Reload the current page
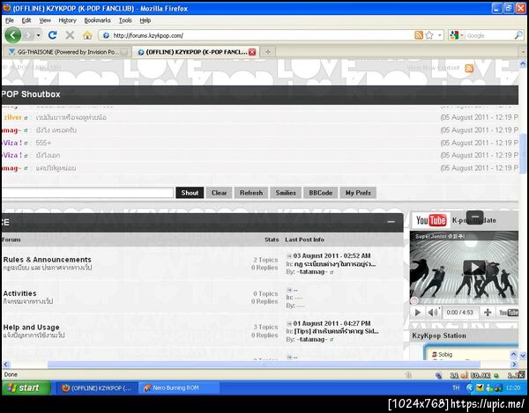 tap(53, 35)
